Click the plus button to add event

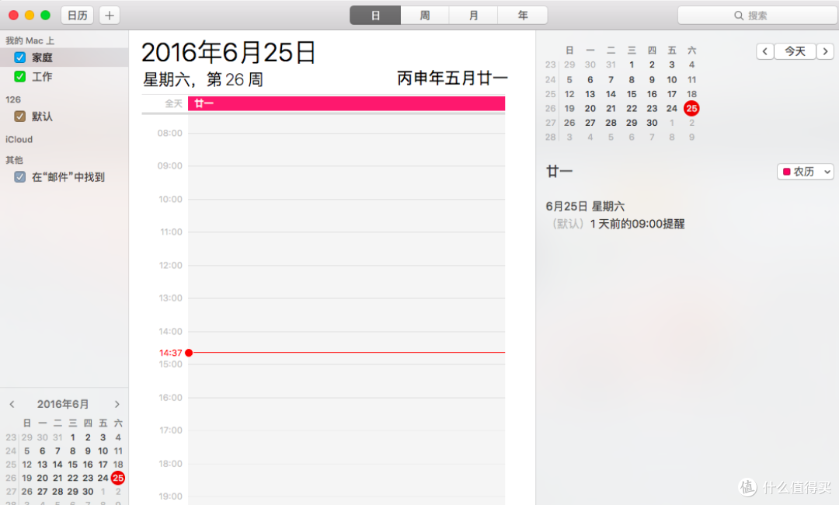(110, 16)
